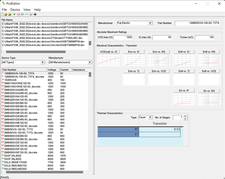Click the part list horizontal scrollbar
The width and height of the screenshot is (225, 179).
tap(44, 172)
